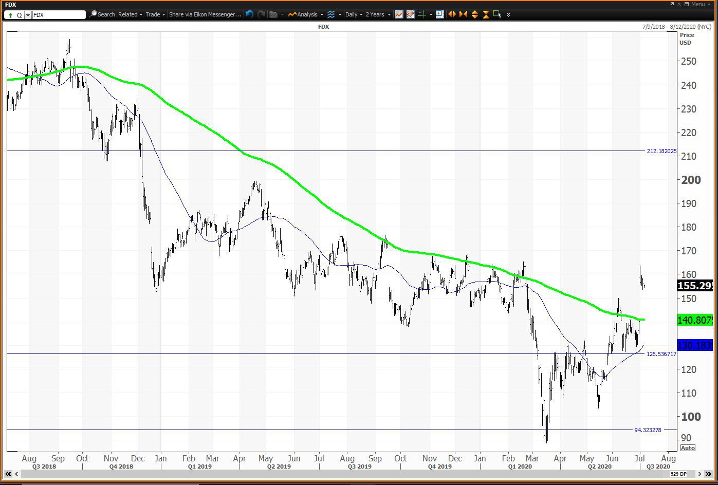Click the double-left arrow scroll-to-start button
718x485 pixels.
click(x=8, y=474)
